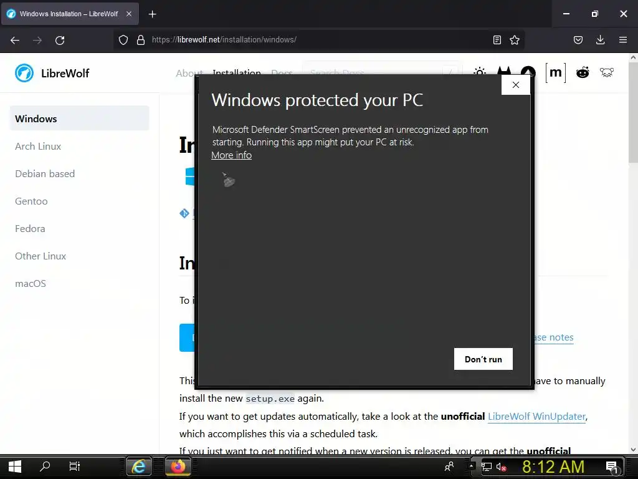This screenshot has height=479, width=638.
Task: Open the About navigation item
Action: tap(189, 74)
